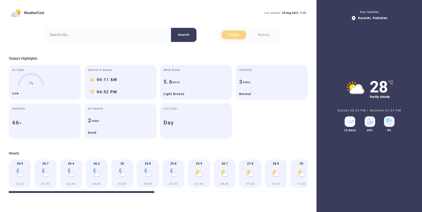Click the night cloud icon for 05:00
Screen dimensions: 422x212
tap(148, 172)
